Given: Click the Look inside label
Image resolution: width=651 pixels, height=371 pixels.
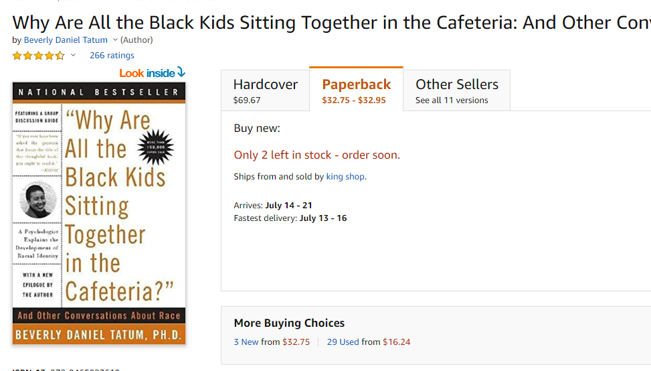Looking at the screenshot, I should click(x=147, y=73).
